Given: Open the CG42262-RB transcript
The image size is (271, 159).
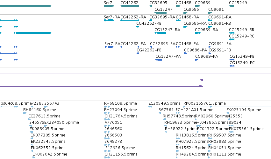Looking at the screenshot, I should point(138,27).
